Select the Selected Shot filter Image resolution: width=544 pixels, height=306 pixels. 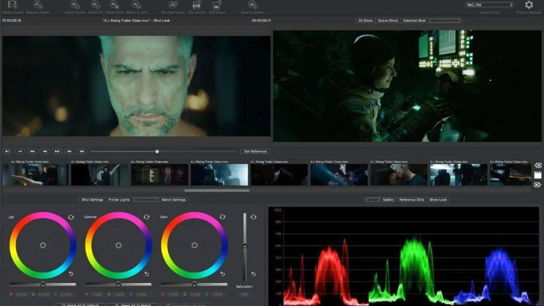click(414, 21)
